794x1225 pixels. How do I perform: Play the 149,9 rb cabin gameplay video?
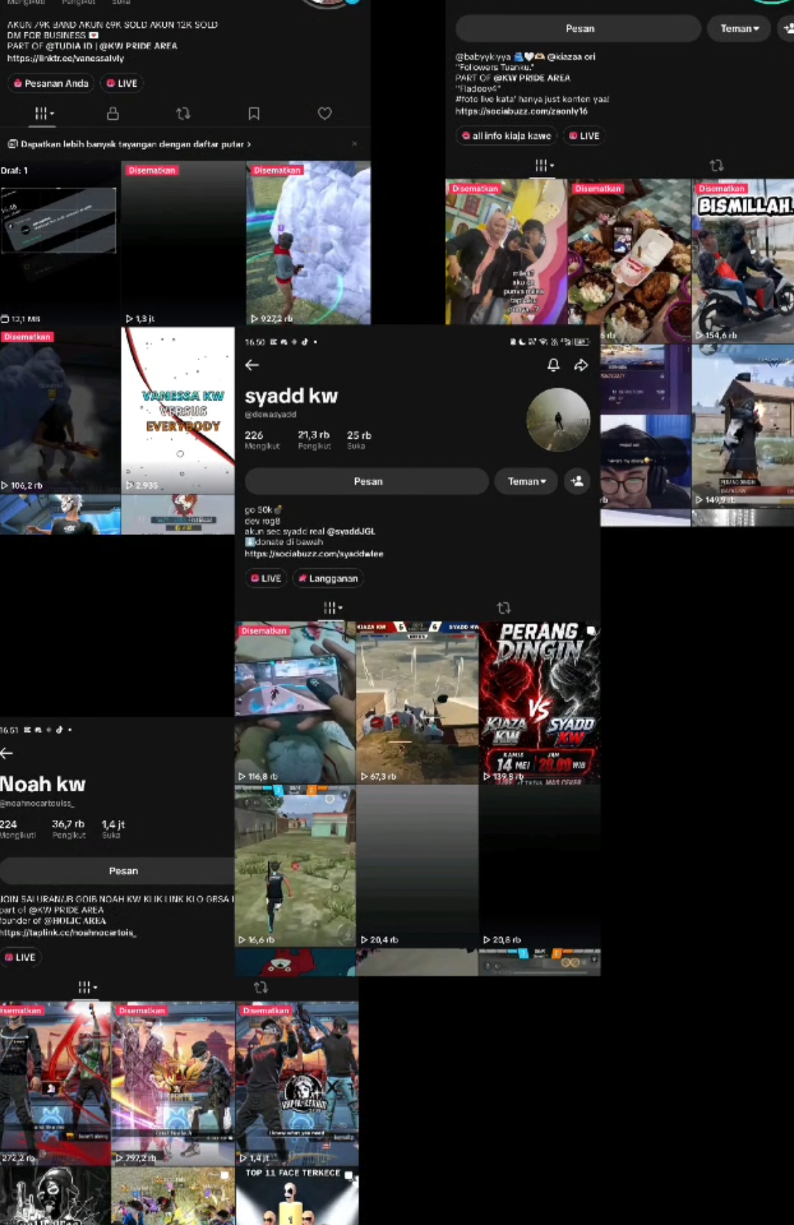pos(743,425)
